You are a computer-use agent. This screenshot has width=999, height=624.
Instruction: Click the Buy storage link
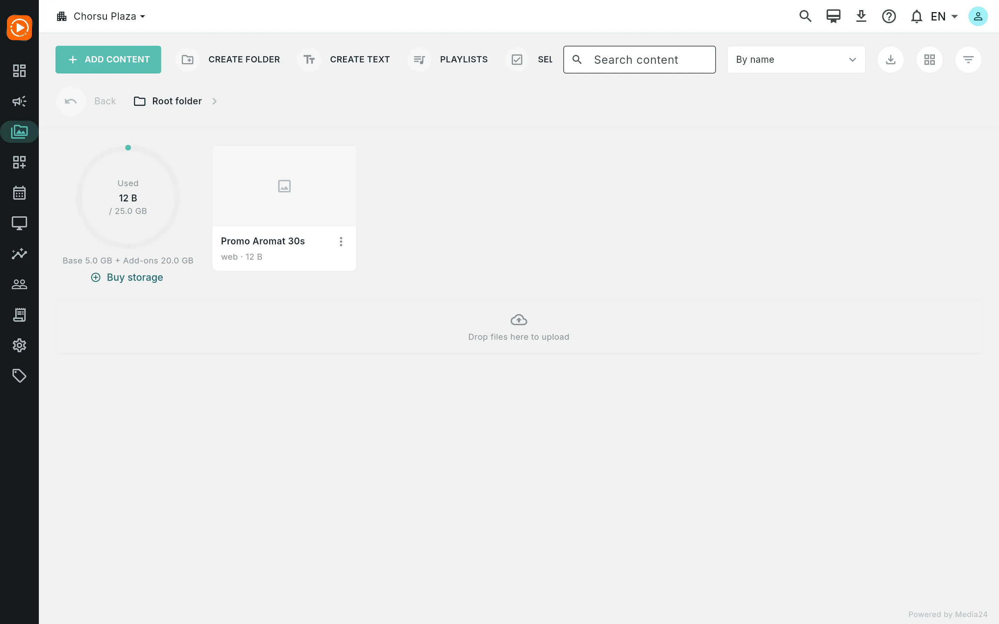coord(127,277)
